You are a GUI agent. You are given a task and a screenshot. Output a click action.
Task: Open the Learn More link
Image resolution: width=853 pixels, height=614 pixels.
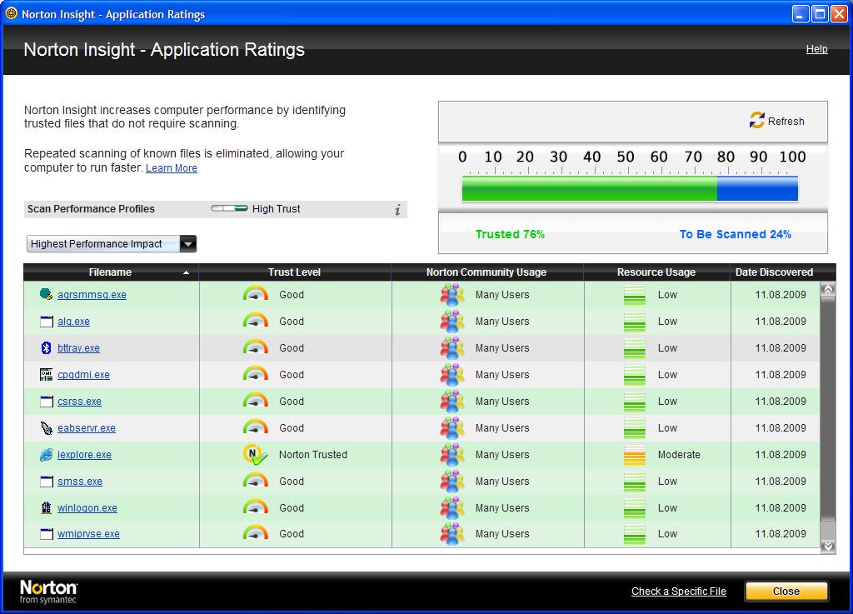pos(172,168)
